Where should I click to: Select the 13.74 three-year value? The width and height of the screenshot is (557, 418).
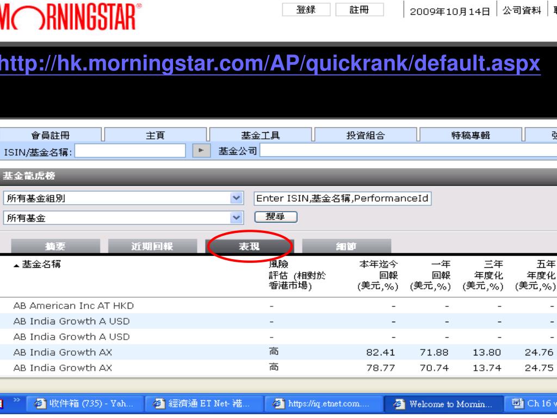(487, 368)
